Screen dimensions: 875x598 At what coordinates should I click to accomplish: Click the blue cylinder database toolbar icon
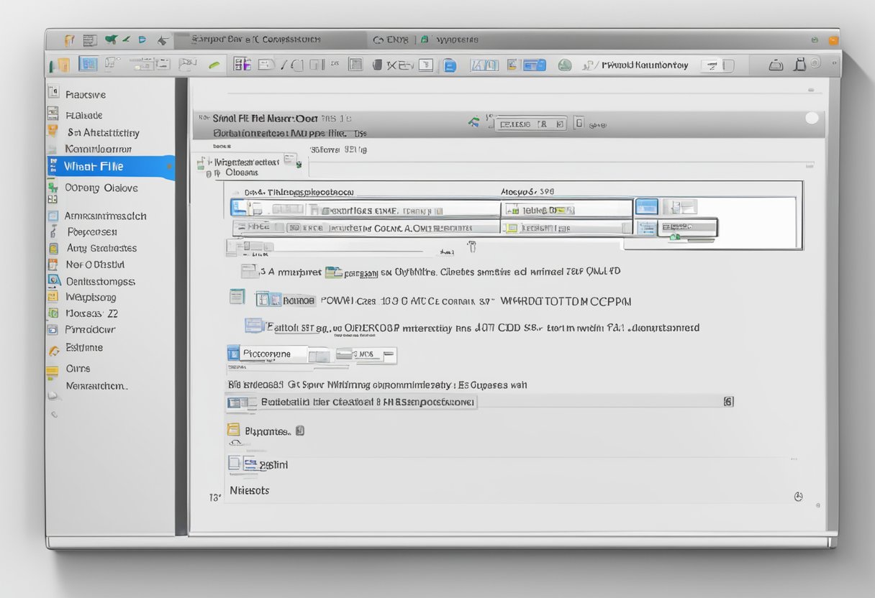pyautogui.click(x=450, y=65)
